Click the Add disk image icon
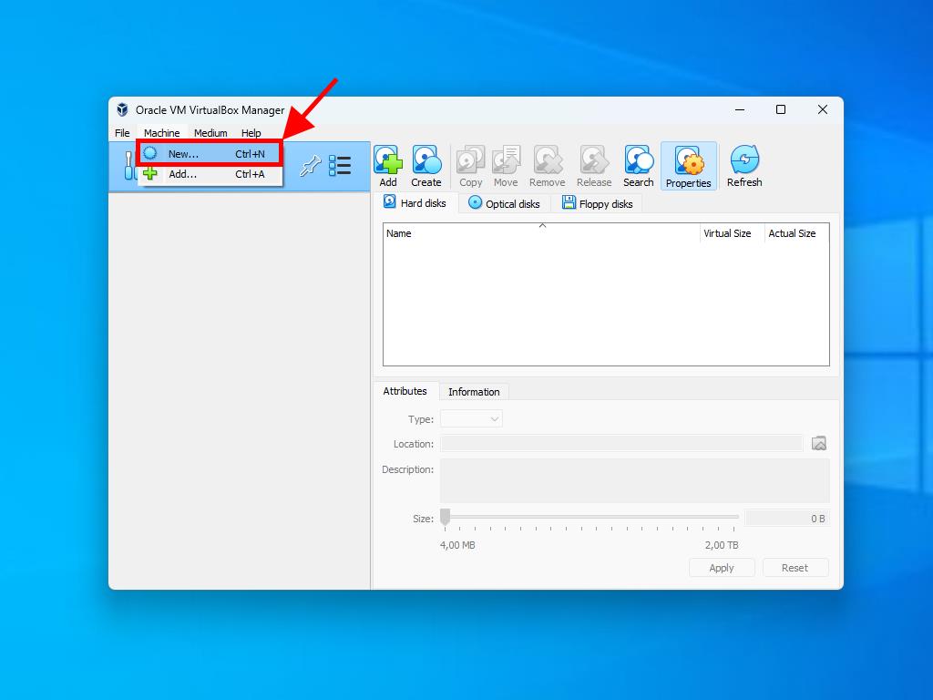 tap(388, 166)
